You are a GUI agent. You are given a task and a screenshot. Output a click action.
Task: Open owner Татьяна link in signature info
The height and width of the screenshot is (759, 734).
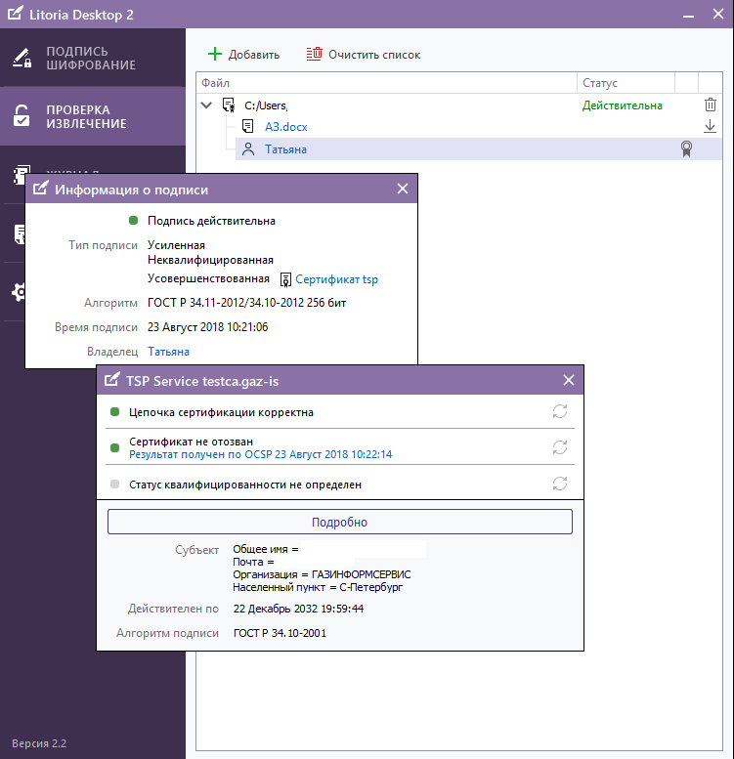tap(168, 352)
